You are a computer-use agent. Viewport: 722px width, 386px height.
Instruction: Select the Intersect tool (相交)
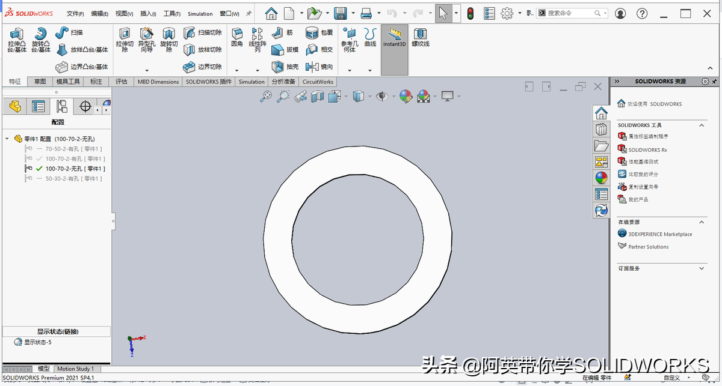tap(319, 50)
